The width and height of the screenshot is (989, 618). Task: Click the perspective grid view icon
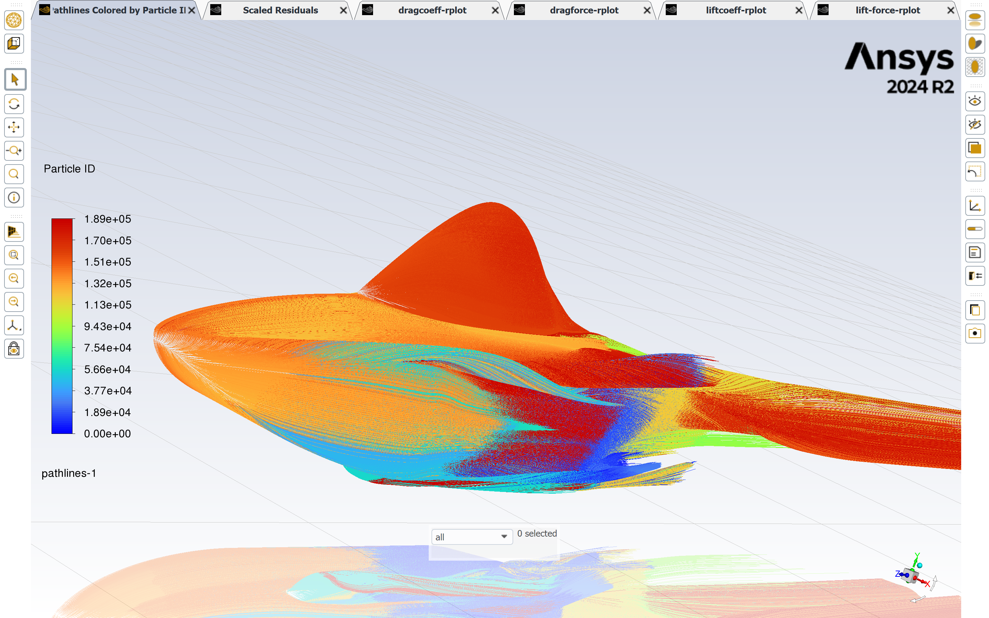(x=14, y=232)
